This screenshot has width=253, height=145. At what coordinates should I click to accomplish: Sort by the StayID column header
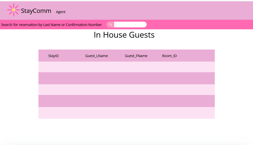53,56
